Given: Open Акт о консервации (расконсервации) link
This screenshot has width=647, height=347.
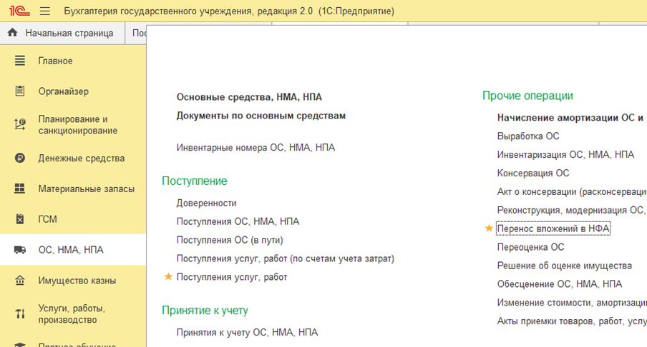Looking at the screenshot, I should (x=572, y=192).
